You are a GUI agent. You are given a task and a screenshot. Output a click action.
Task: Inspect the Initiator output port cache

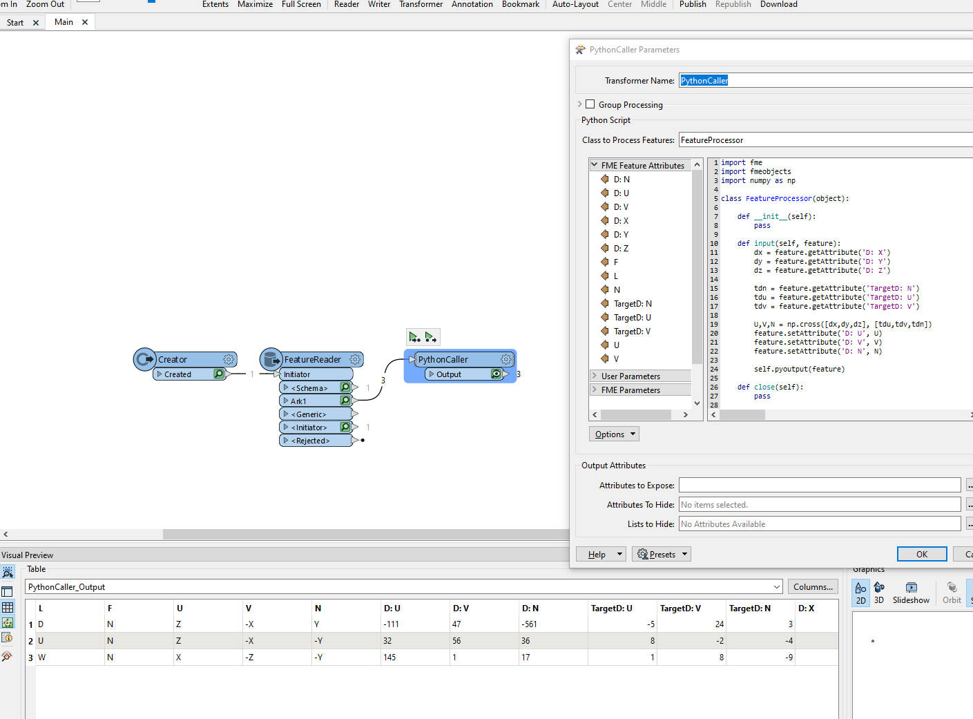tap(345, 428)
